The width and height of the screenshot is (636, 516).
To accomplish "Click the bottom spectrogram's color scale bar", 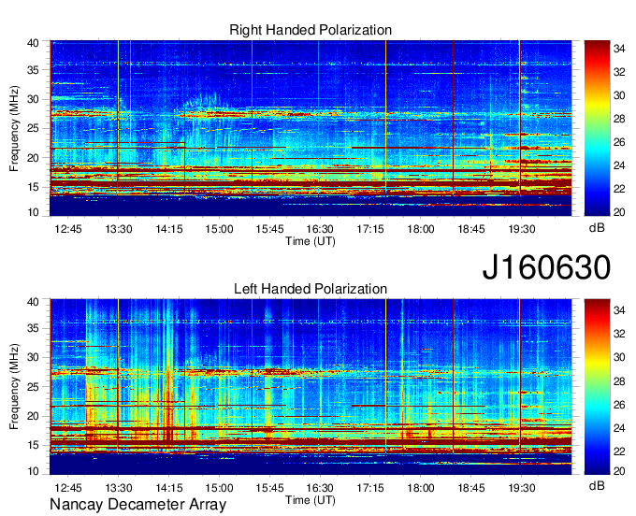I will (x=597, y=386).
